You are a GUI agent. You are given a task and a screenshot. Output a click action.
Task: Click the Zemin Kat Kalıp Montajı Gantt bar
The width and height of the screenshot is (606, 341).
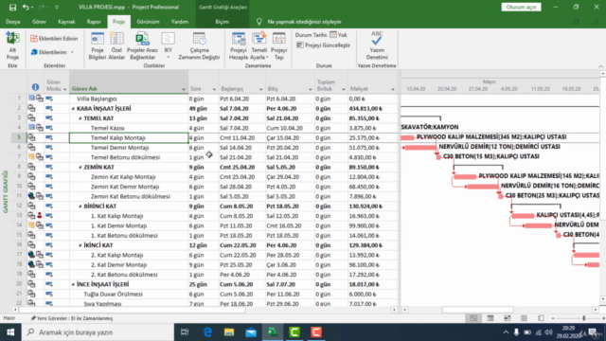[x=465, y=177]
